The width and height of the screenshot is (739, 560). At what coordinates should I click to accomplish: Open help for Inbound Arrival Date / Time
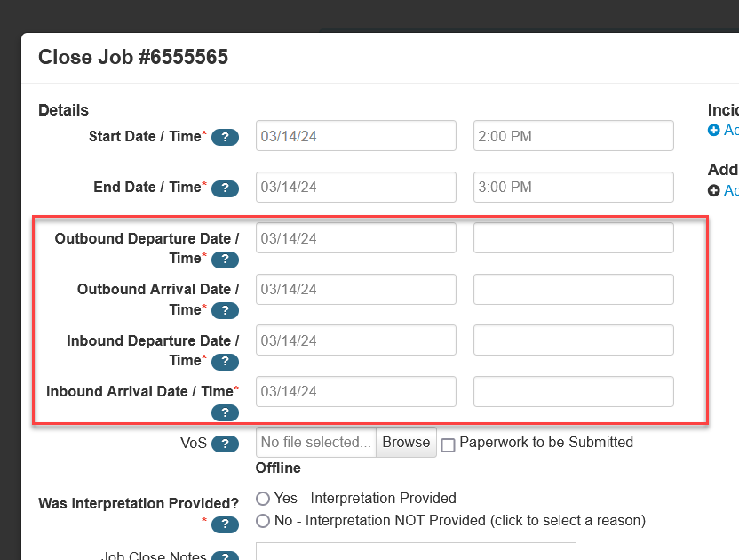pyautogui.click(x=225, y=412)
